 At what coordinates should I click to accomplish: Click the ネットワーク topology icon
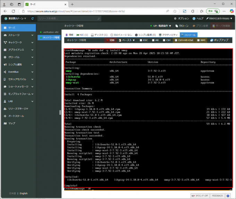click(5, 42)
